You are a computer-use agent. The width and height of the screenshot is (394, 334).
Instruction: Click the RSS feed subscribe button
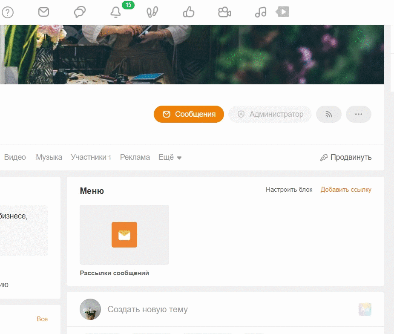pyautogui.click(x=328, y=114)
